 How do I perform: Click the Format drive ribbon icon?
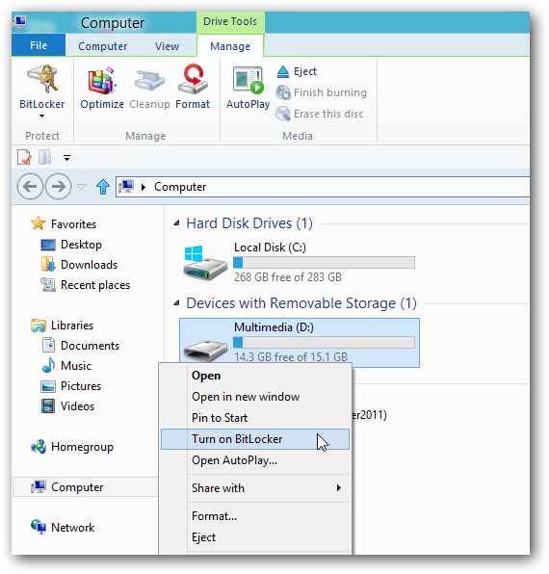pos(193,79)
